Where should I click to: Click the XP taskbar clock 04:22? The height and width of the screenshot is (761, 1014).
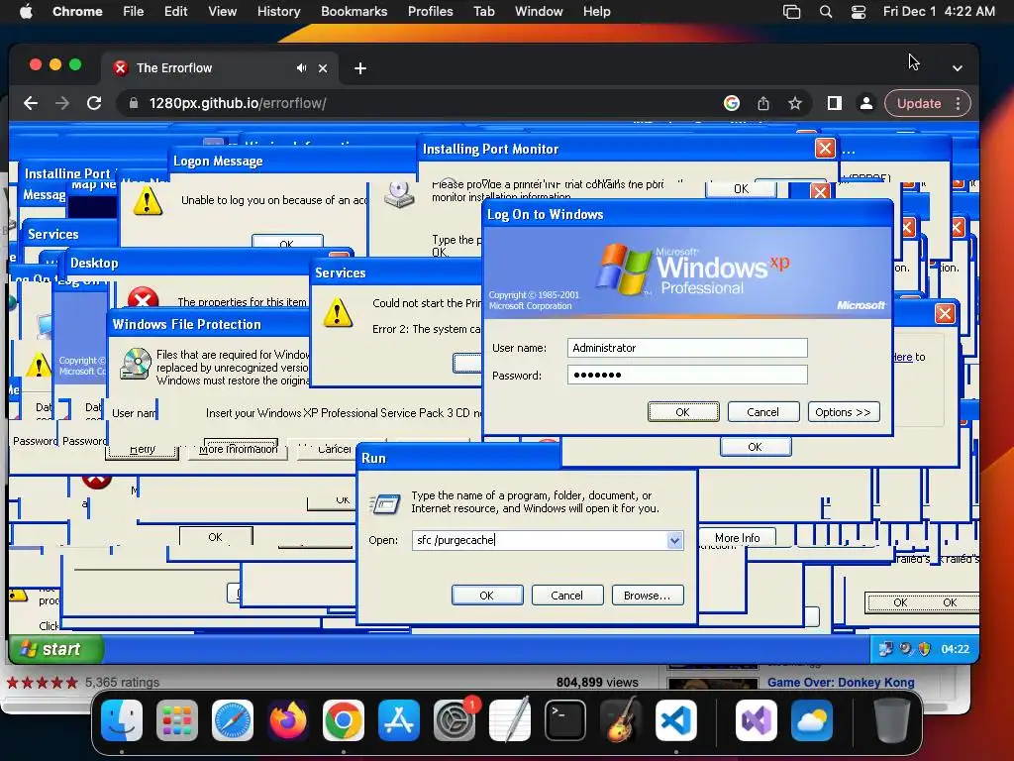(x=956, y=649)
